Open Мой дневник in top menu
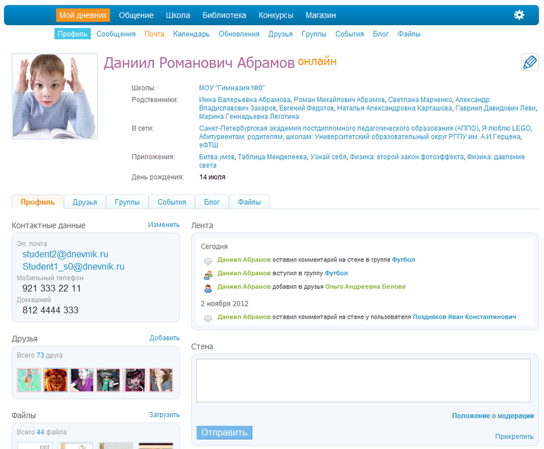 coord(83,15)
